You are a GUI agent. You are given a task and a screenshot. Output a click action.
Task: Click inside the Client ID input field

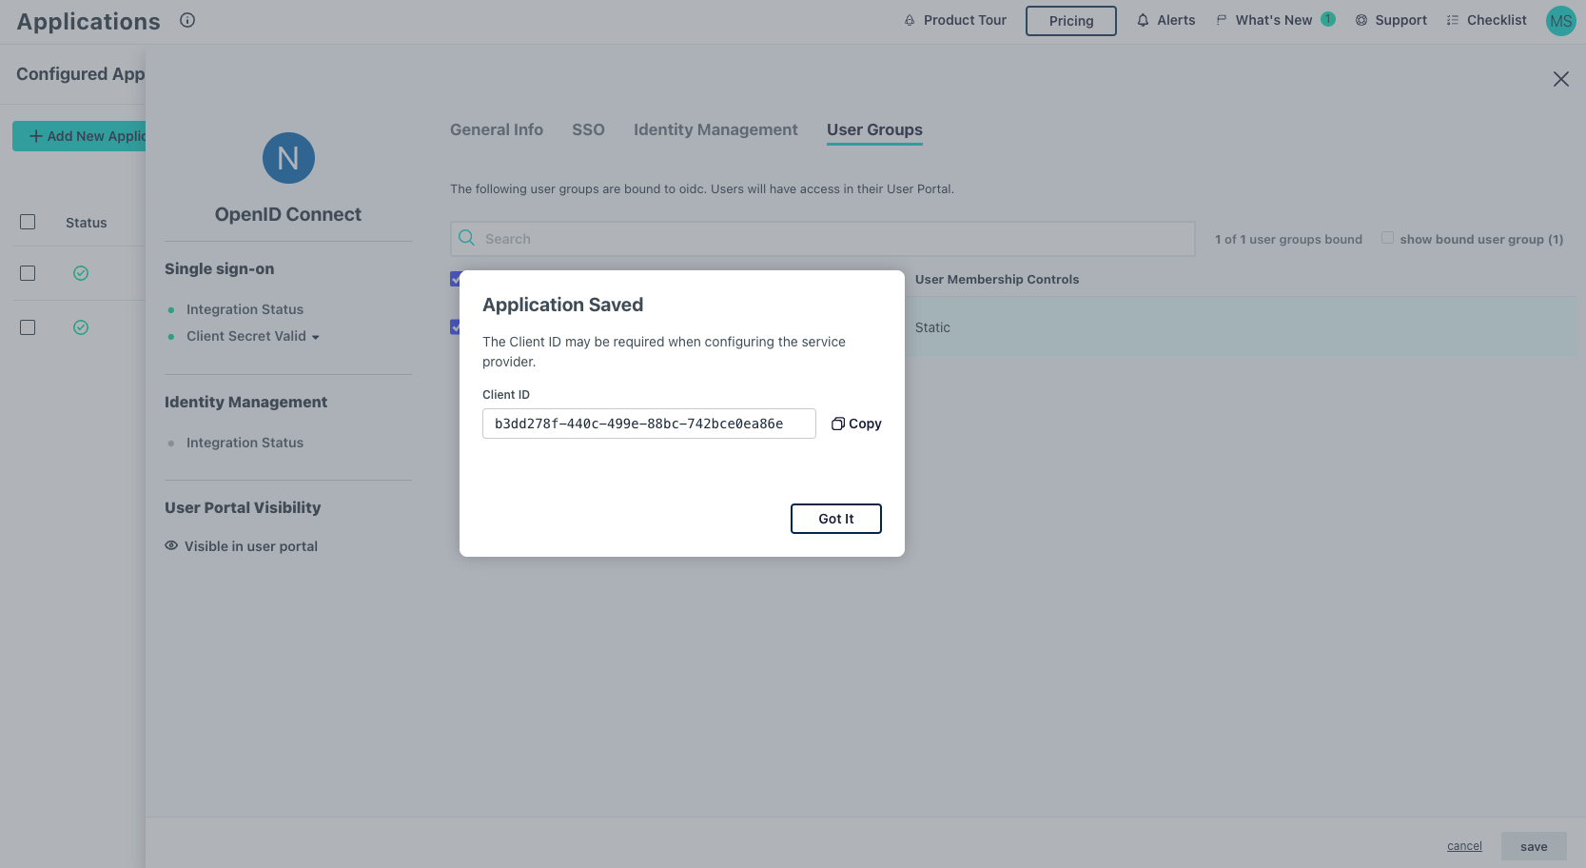tap(648, 423)
